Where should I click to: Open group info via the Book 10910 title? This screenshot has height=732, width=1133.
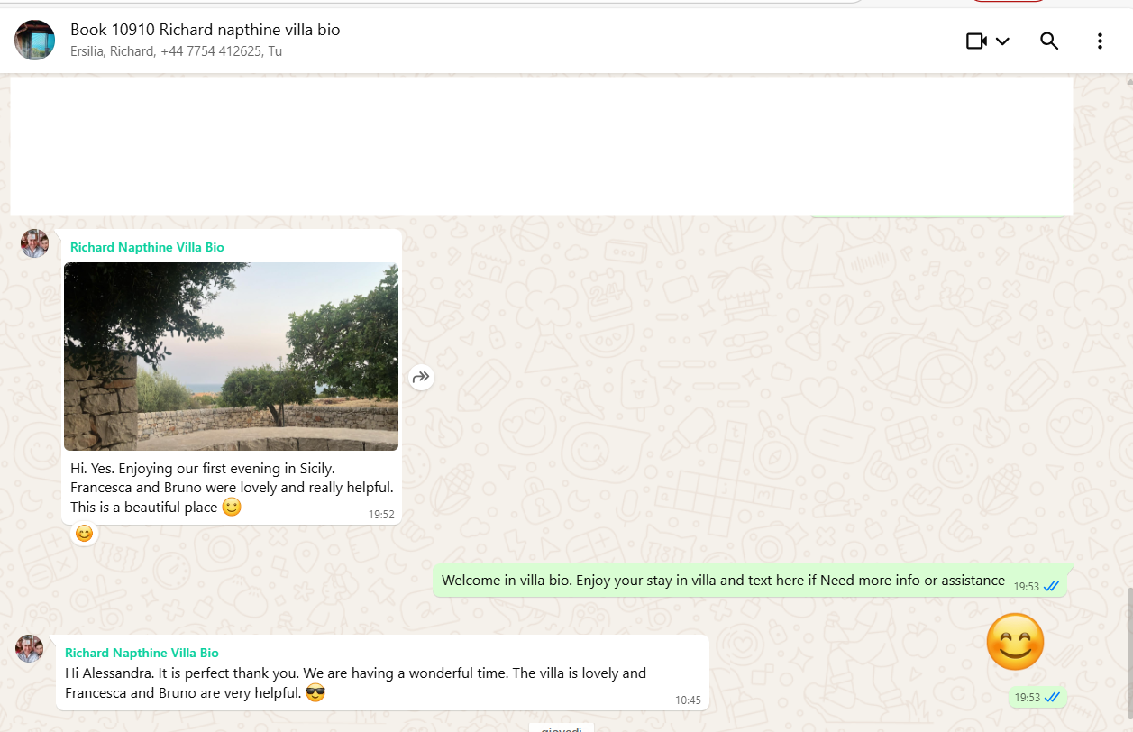[x=205, y=30]
